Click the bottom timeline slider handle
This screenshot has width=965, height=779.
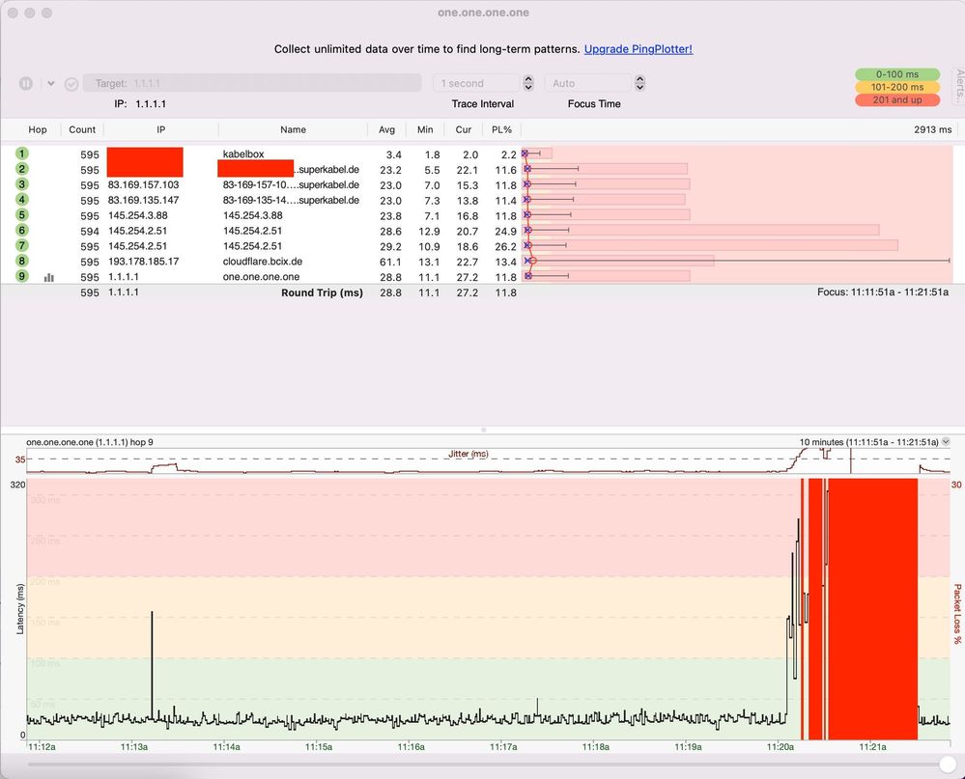[x=948, y=765]
